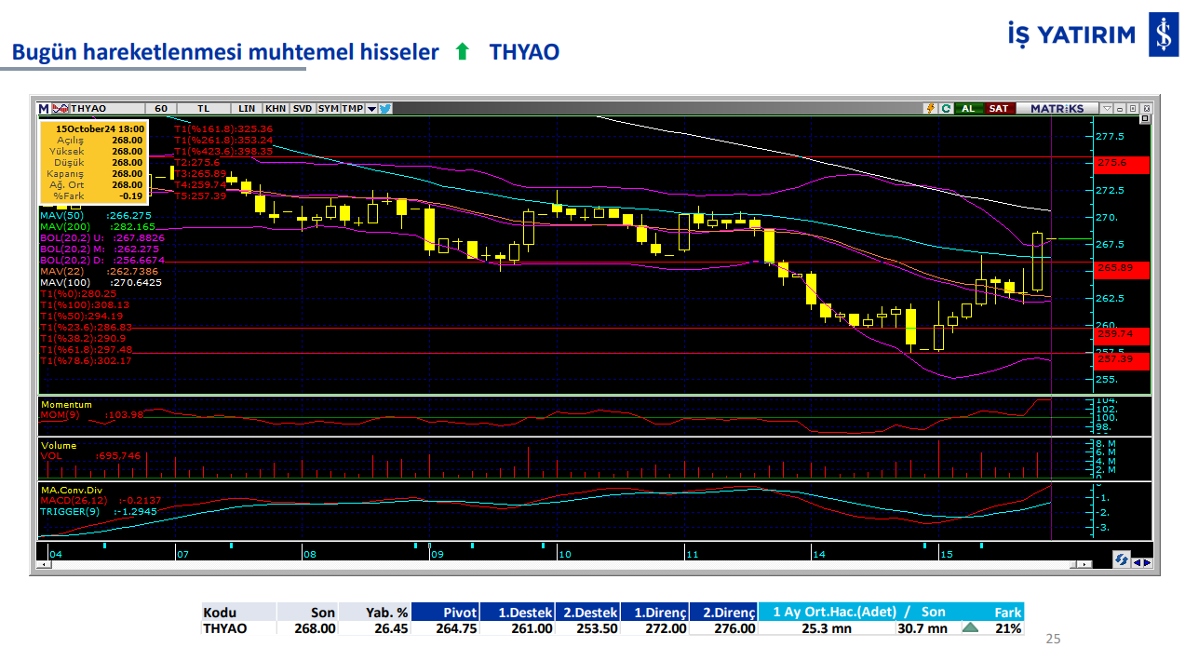Click the M logo icon in chart toolbar
This screenshot has width=1185, height=647.
43,109
